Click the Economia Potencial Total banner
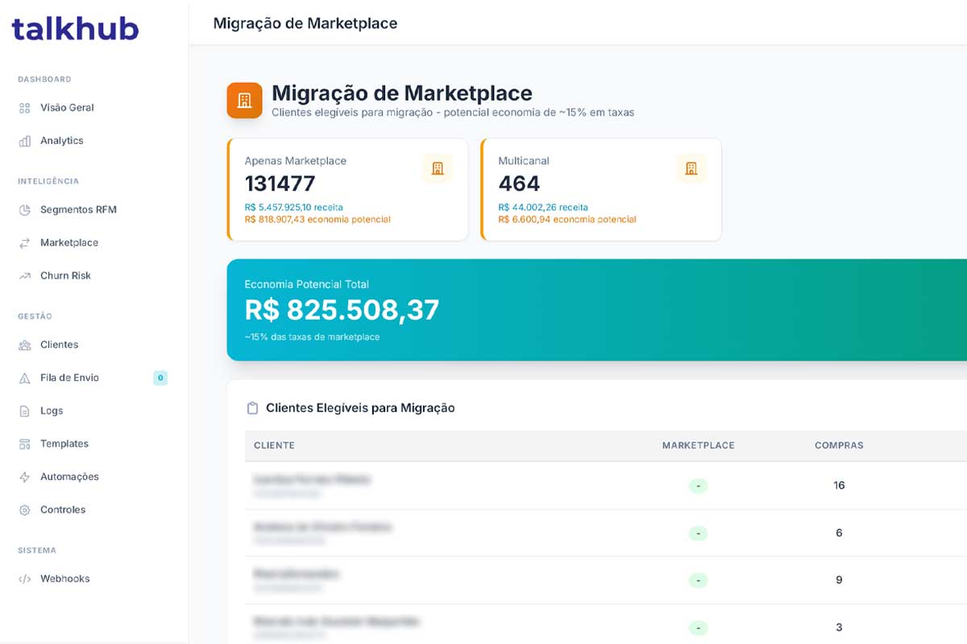Image resolution: width=967 pixels, height=644 pixels. click(597, 310)
